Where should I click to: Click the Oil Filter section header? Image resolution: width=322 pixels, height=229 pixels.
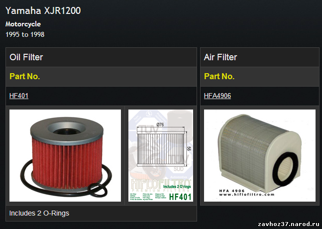coord(26,57)
